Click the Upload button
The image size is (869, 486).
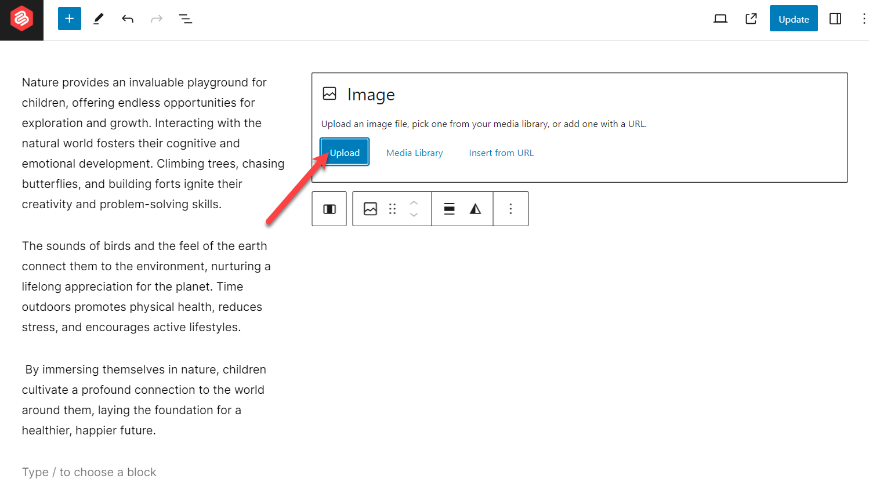click(x=344, y=152)
